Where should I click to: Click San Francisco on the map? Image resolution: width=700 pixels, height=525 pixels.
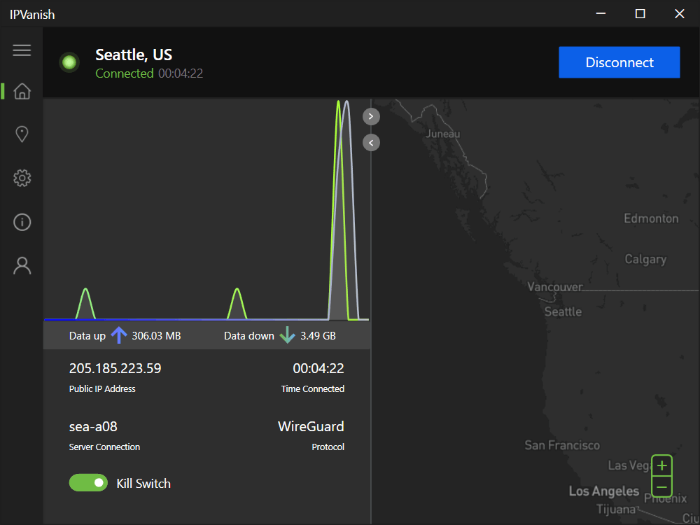coord(562,445)
